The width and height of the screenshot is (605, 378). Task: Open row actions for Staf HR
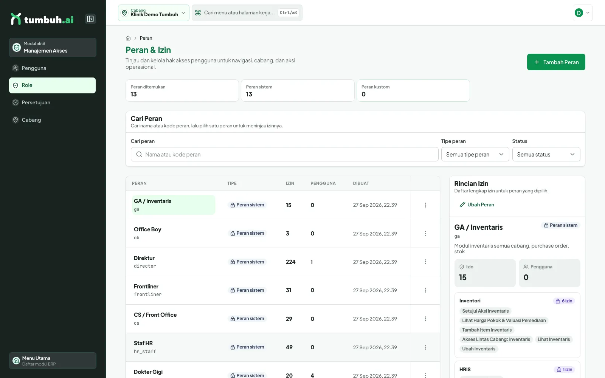[x=425, y=347]
